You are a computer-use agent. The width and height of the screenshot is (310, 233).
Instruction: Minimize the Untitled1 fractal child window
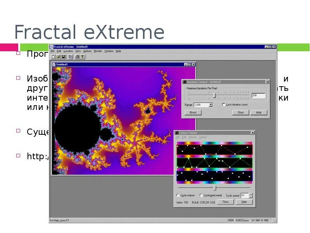click(186, 64)
